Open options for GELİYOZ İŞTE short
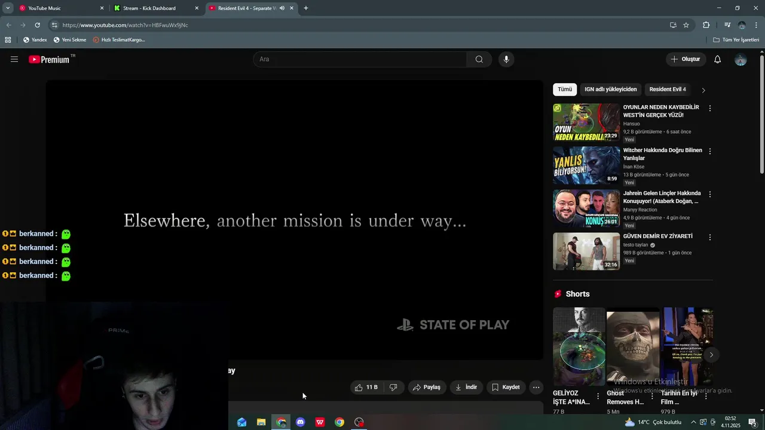Screen dimensions: 765x430 click(598, 396)
